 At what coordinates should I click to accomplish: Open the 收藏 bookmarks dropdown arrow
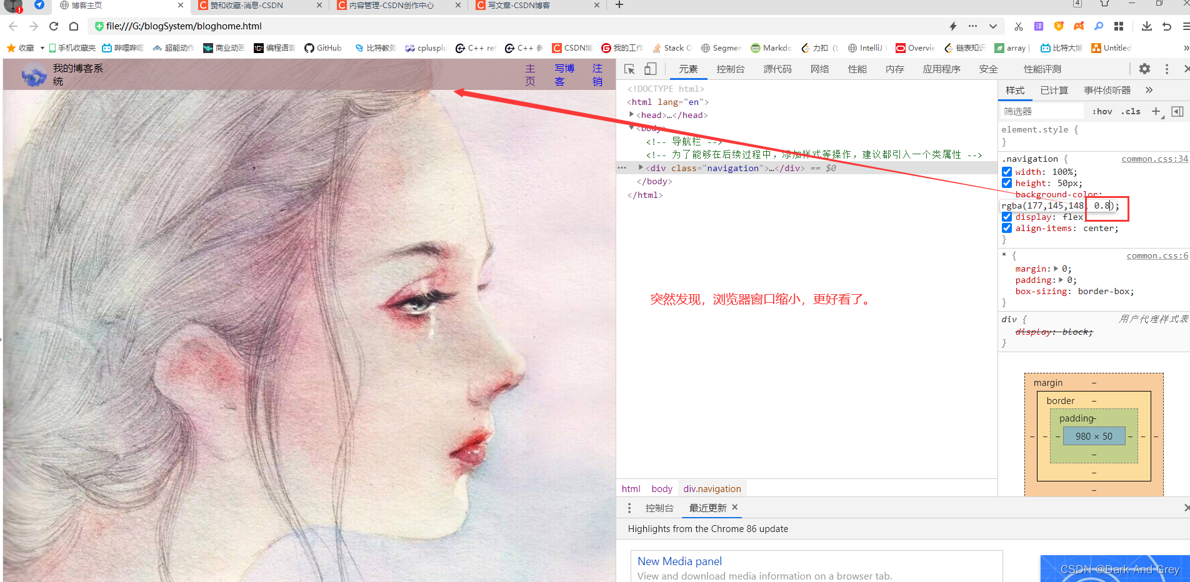tap(42, 47)
